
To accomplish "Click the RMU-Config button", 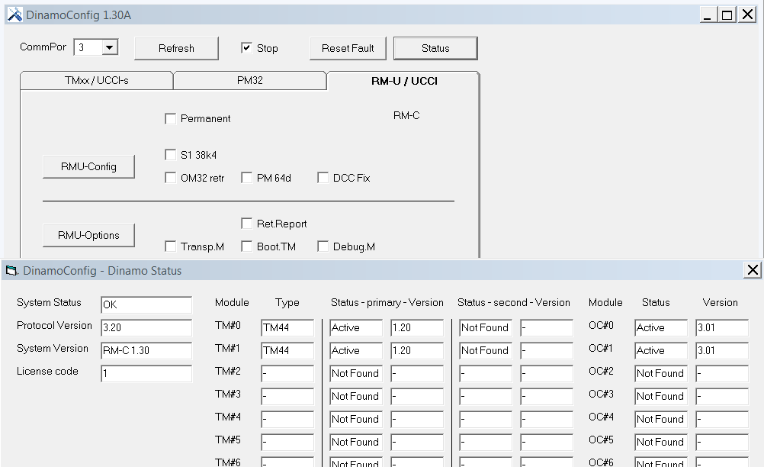I will (x=88, y=166).
